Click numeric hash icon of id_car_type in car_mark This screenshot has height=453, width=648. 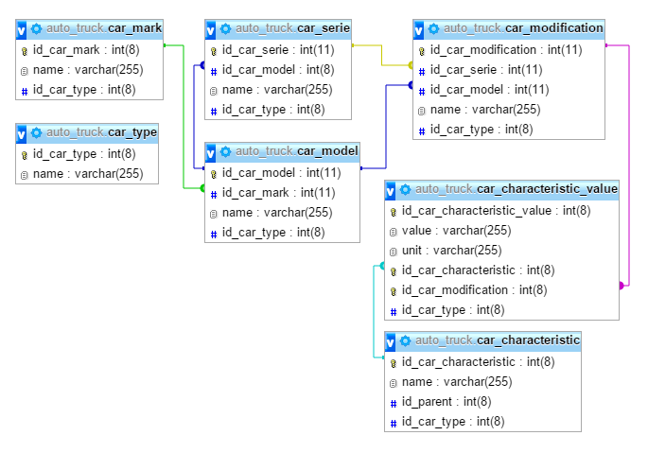(x=25, y=92)
